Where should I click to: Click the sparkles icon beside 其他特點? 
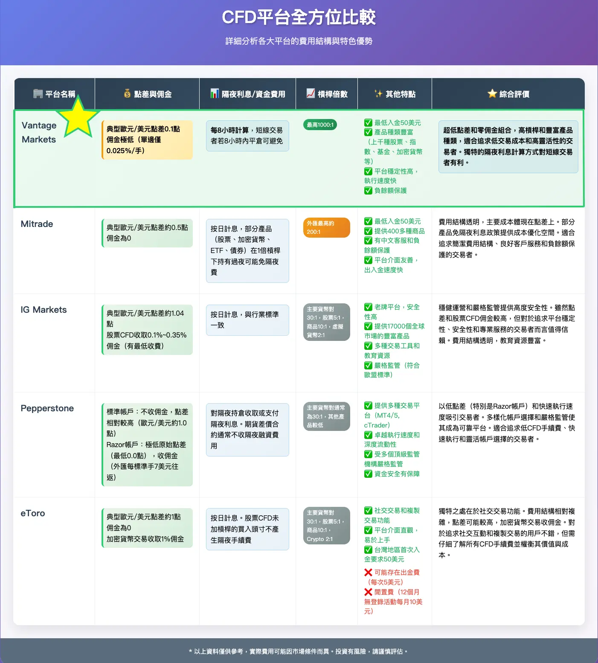pyautogui.click(x=378, y=94)
